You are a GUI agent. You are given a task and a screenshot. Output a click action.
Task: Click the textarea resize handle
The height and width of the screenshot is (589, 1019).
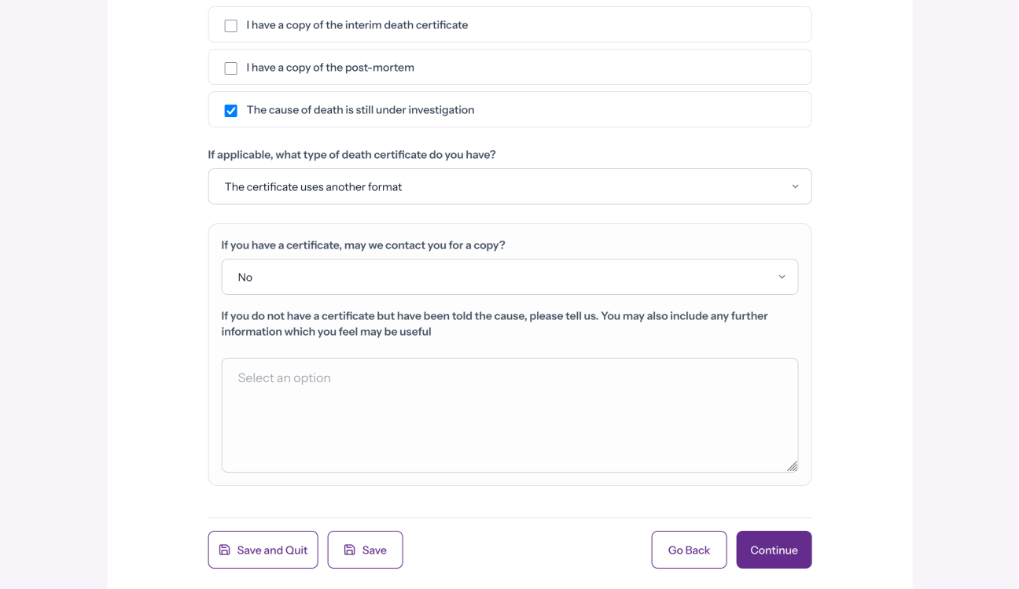coord(793,466)
